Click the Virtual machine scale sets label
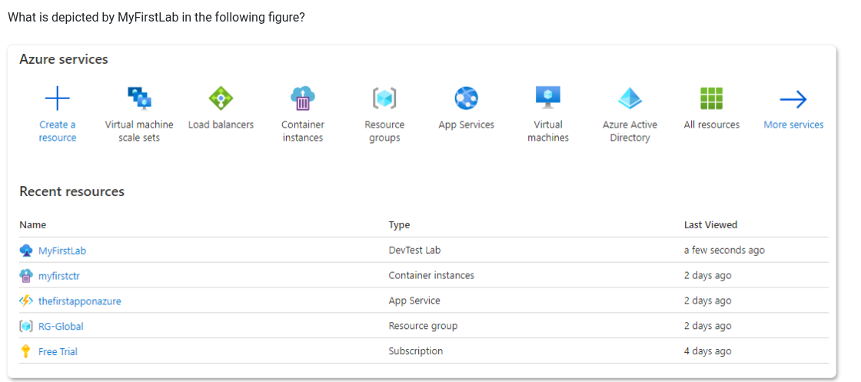The width and height of the screenshot is (861, 382). pyautogui.click(x=139, y=131)
